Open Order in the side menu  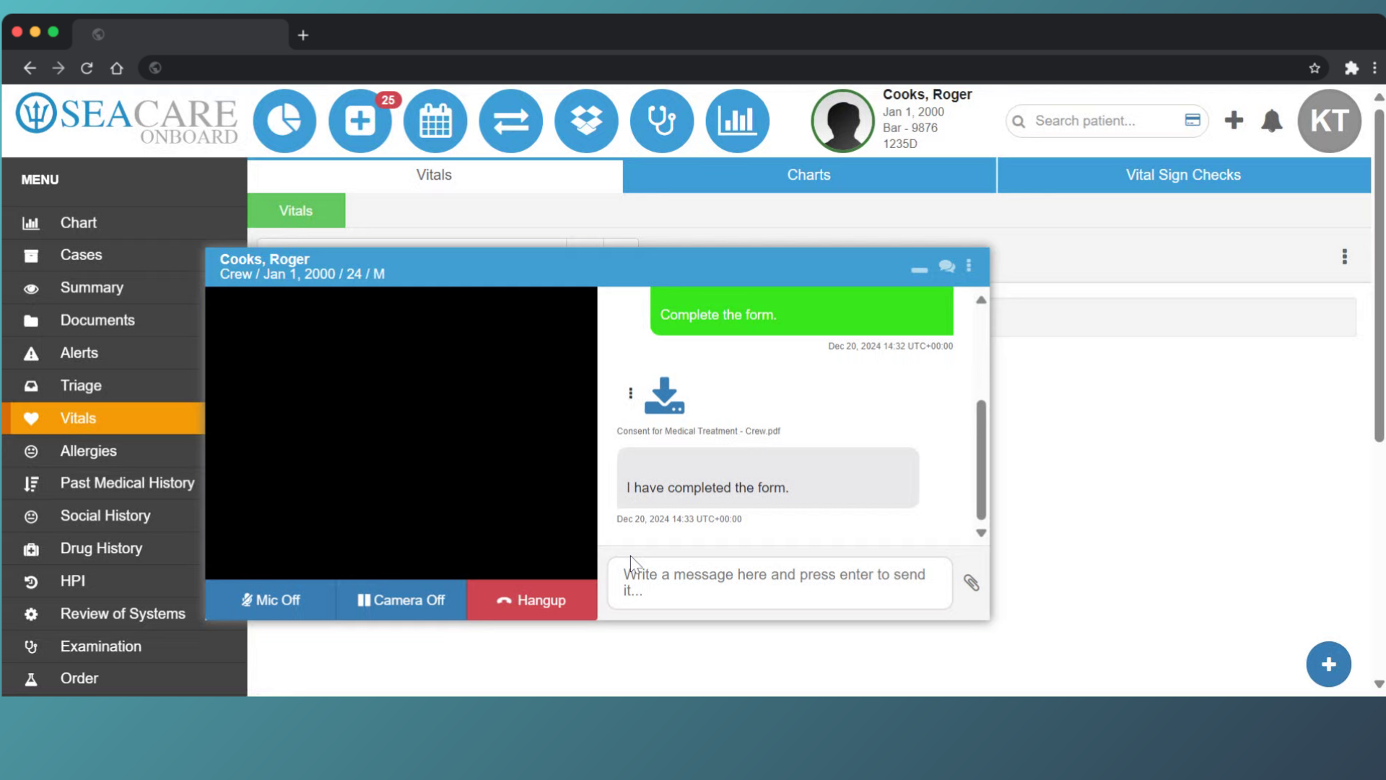point(124,679)
